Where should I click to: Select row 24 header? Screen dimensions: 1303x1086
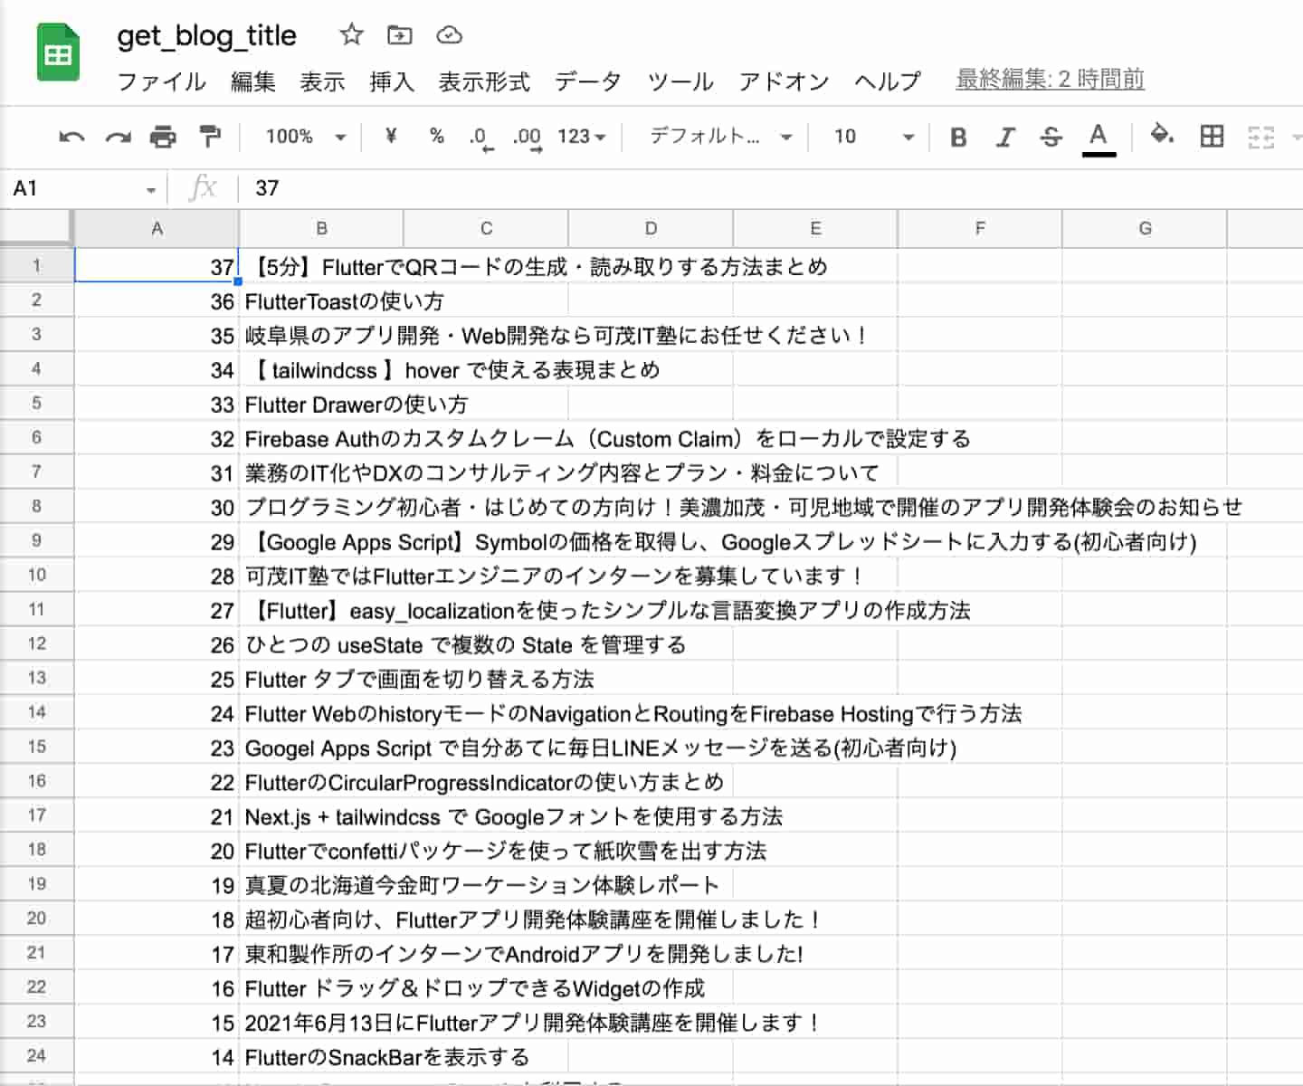click(36, 1056)
